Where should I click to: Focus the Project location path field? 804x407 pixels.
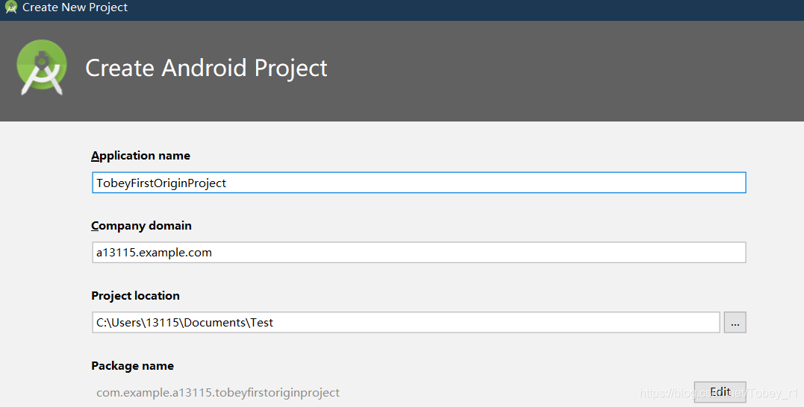(x=405, y=323)
